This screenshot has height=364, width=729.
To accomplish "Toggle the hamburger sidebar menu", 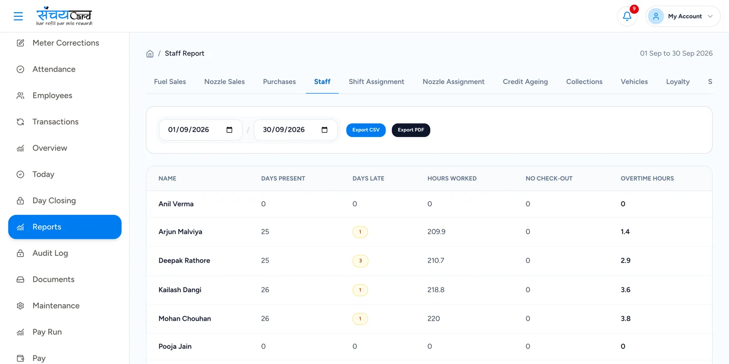I will [x=18, y=16].
